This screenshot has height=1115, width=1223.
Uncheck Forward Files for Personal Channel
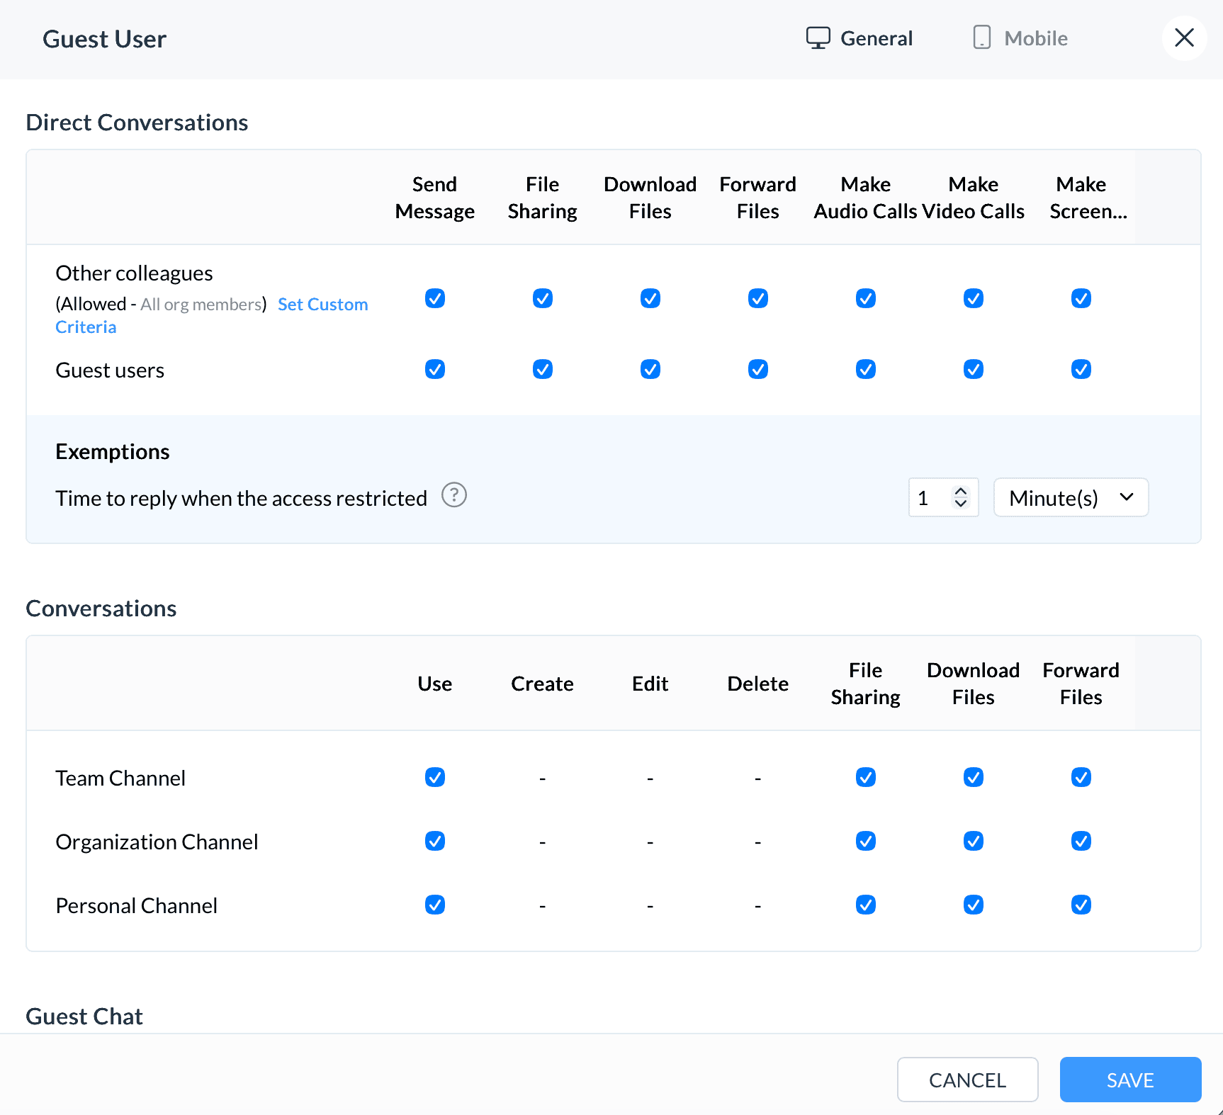tap(1081, 905)
